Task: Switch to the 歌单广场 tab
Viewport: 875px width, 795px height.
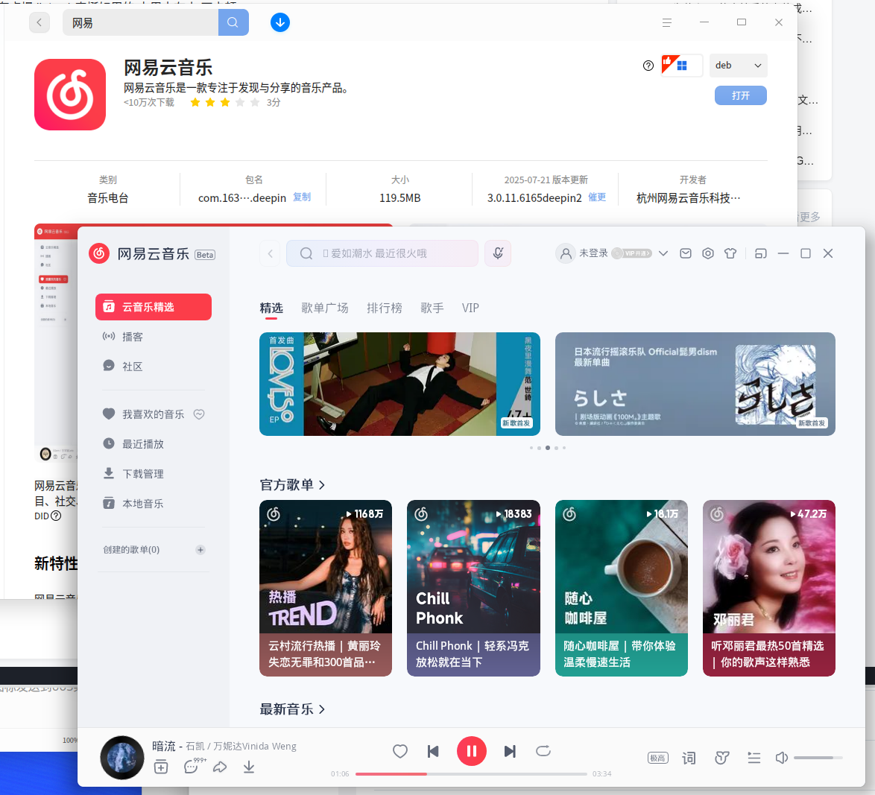Action: pos(325,308)
